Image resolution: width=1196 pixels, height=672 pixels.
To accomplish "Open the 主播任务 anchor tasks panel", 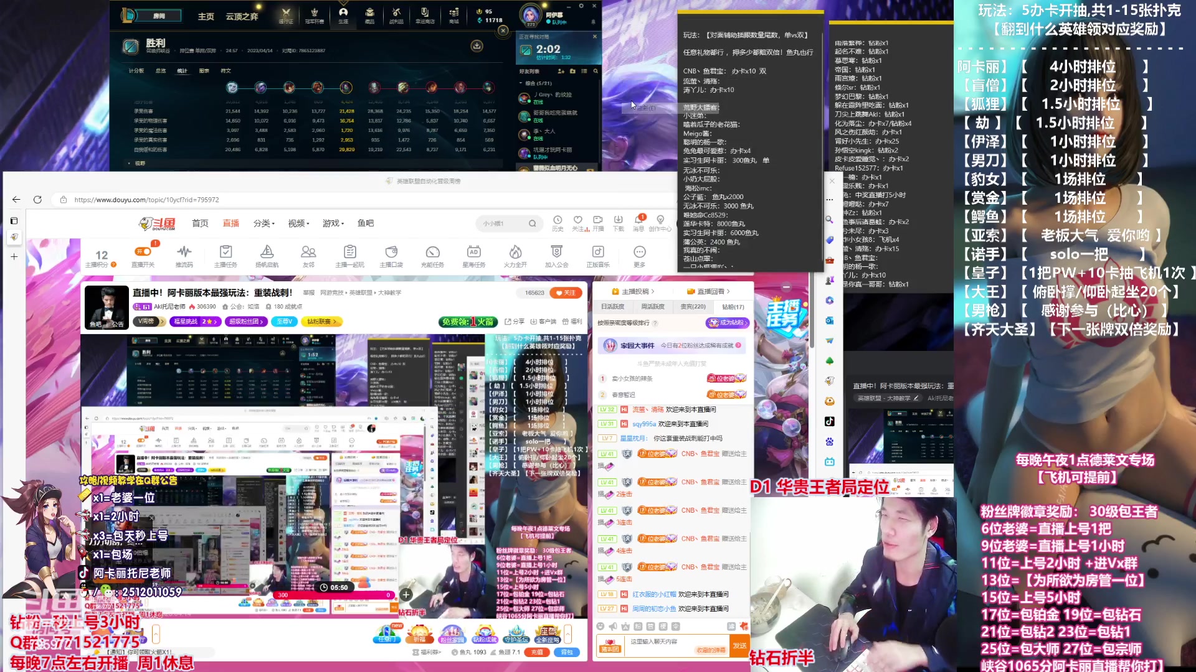I will [225, 255].
